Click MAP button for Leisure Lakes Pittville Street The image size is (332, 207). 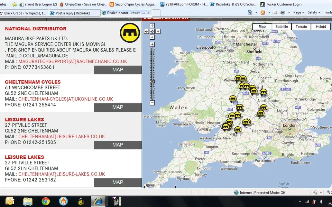118,183
